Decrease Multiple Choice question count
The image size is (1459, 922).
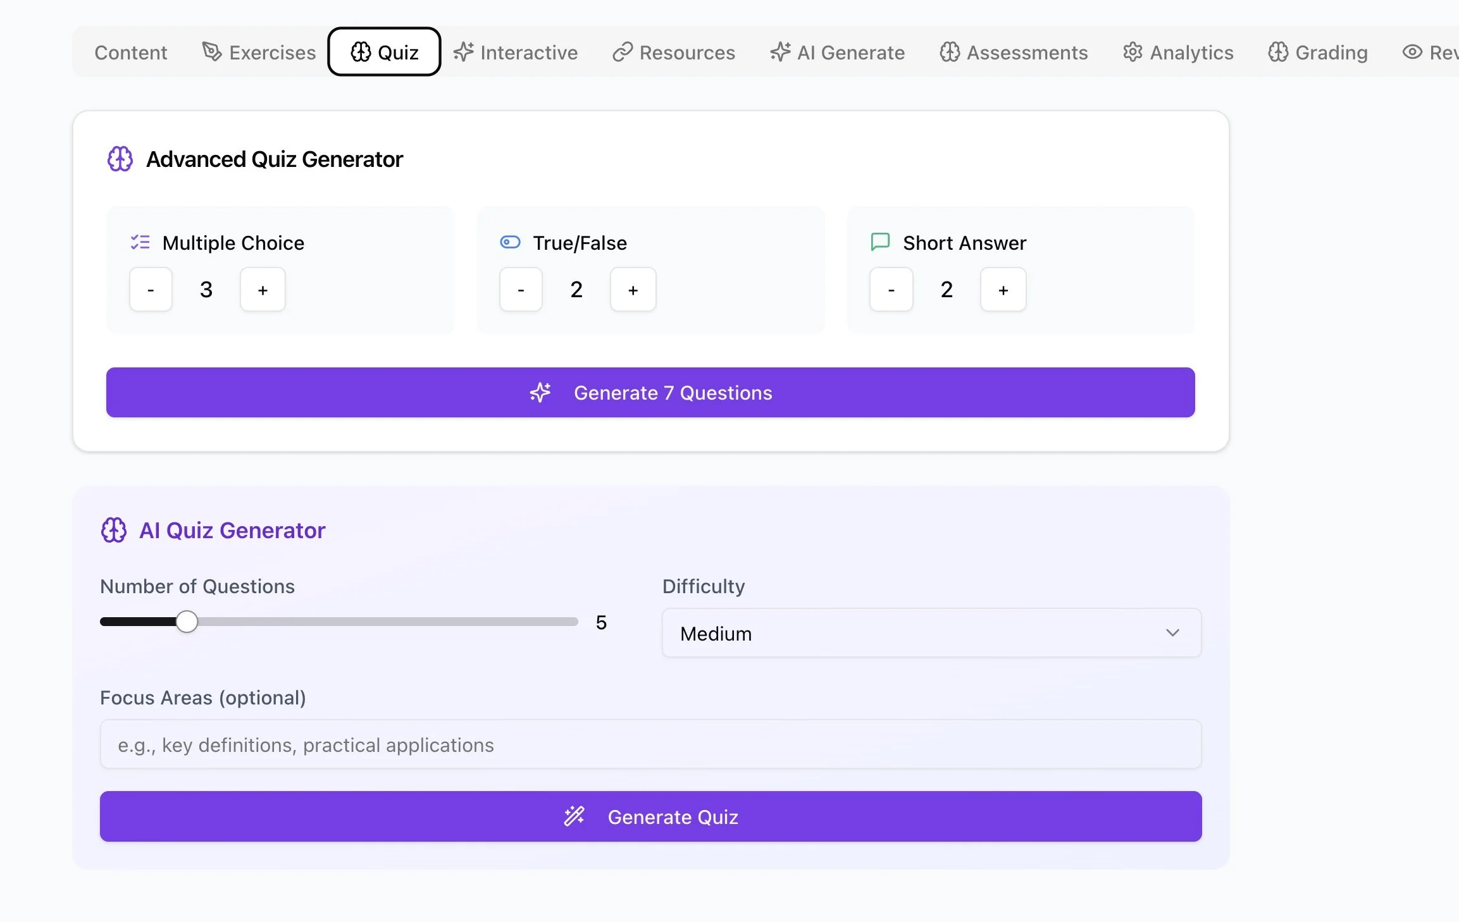click(151, 290)
